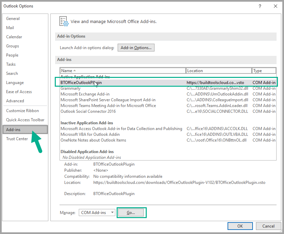This screenshot has width=284, height=234.
Task: Click OK to confirm options
Action: click(x=240, y=226)
